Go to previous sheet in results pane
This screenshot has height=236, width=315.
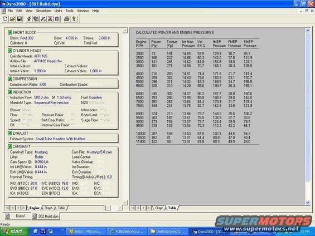pos(138,208)
